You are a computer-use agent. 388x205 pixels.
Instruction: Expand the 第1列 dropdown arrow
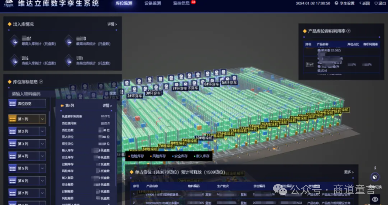pyautogui.click(x=42, y=119)
